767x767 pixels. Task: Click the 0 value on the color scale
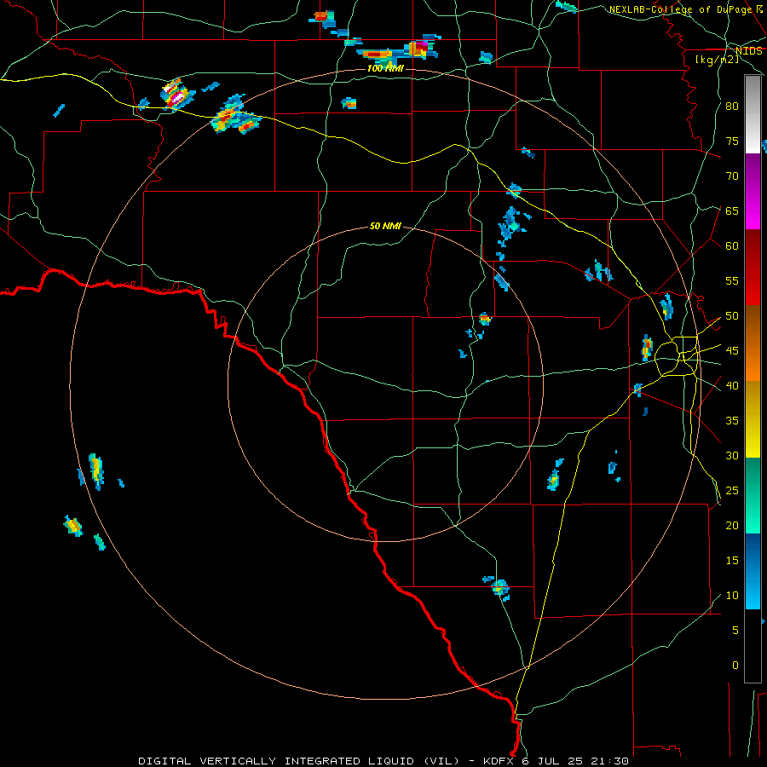click(x=735, y=666)
